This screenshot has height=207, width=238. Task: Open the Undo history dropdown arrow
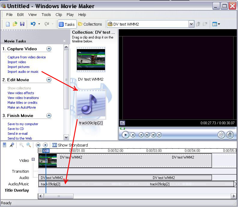(39, 24)
